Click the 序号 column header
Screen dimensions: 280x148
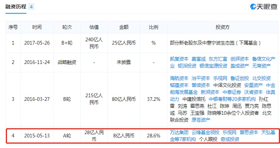pyautogui.click(x=13, y=27)
